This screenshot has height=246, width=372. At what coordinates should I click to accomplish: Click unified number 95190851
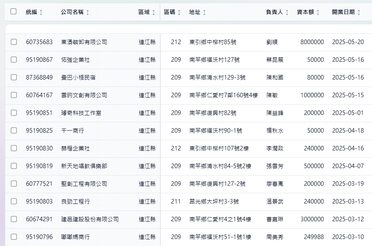point(39,113)
